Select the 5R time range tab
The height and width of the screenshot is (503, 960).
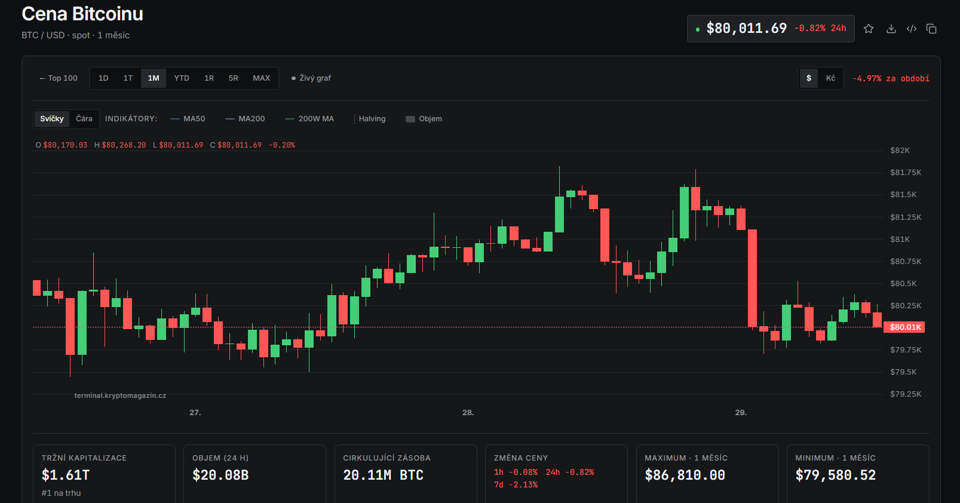[234, 78]
